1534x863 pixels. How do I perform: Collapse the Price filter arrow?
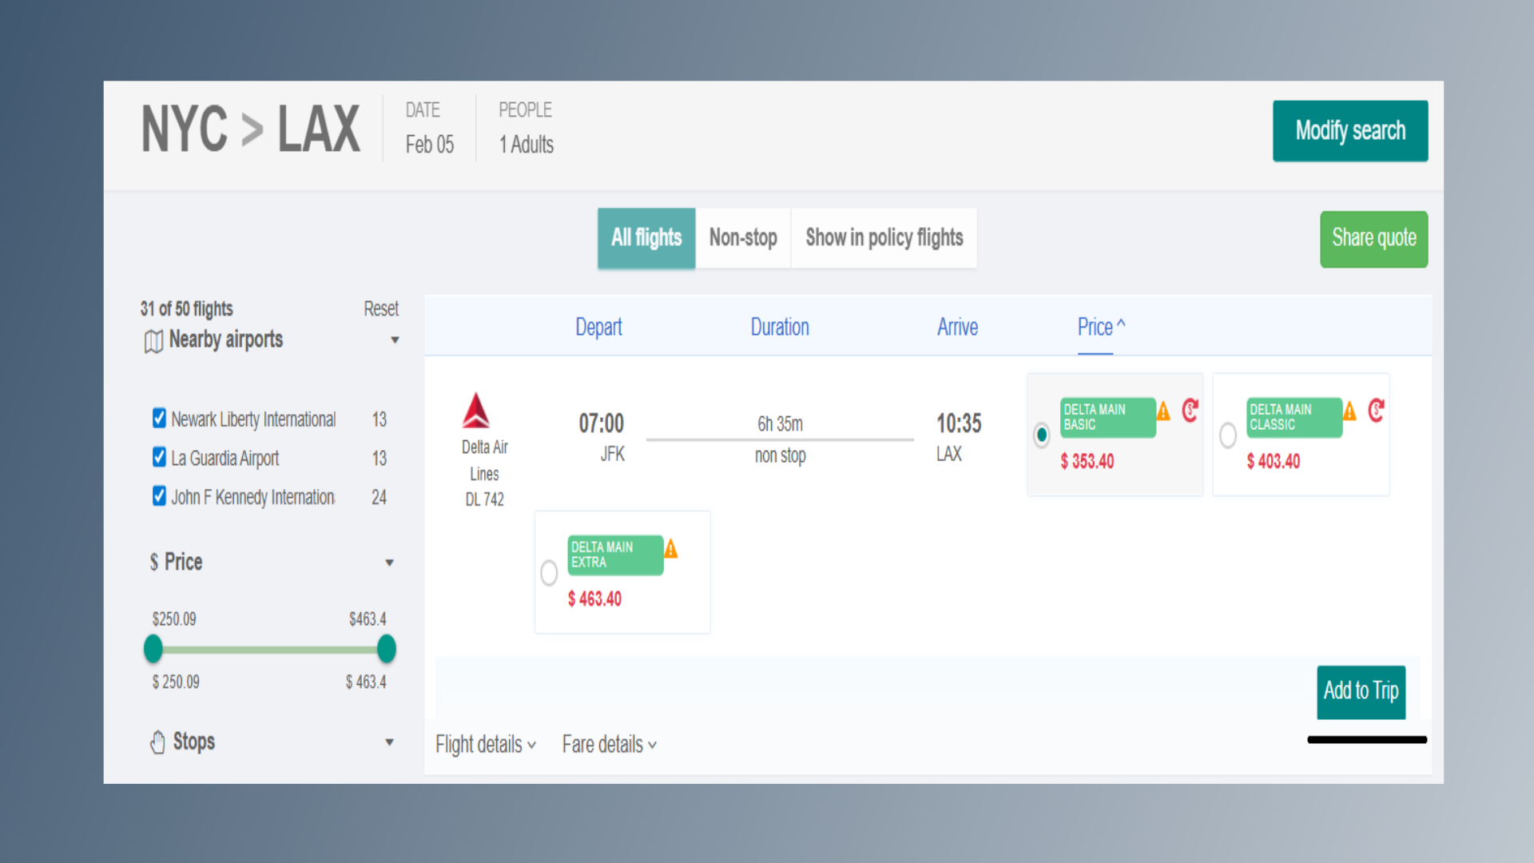pyautogui.click(x=389, y=563)
